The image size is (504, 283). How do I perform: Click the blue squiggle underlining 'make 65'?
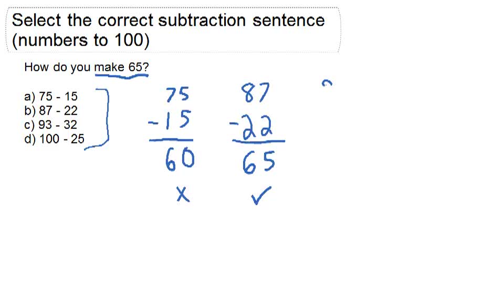[122, 77]
